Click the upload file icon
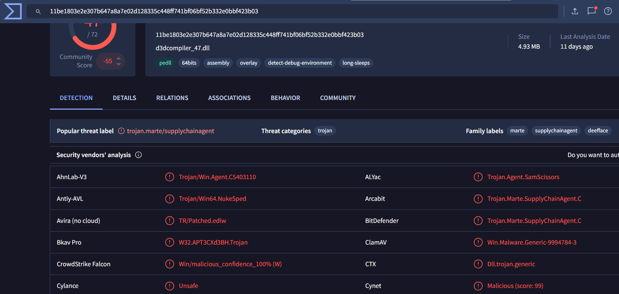Image resolution: width=619 pixels, height=294 pixels. pyautogui.click(x=575, y=11)
